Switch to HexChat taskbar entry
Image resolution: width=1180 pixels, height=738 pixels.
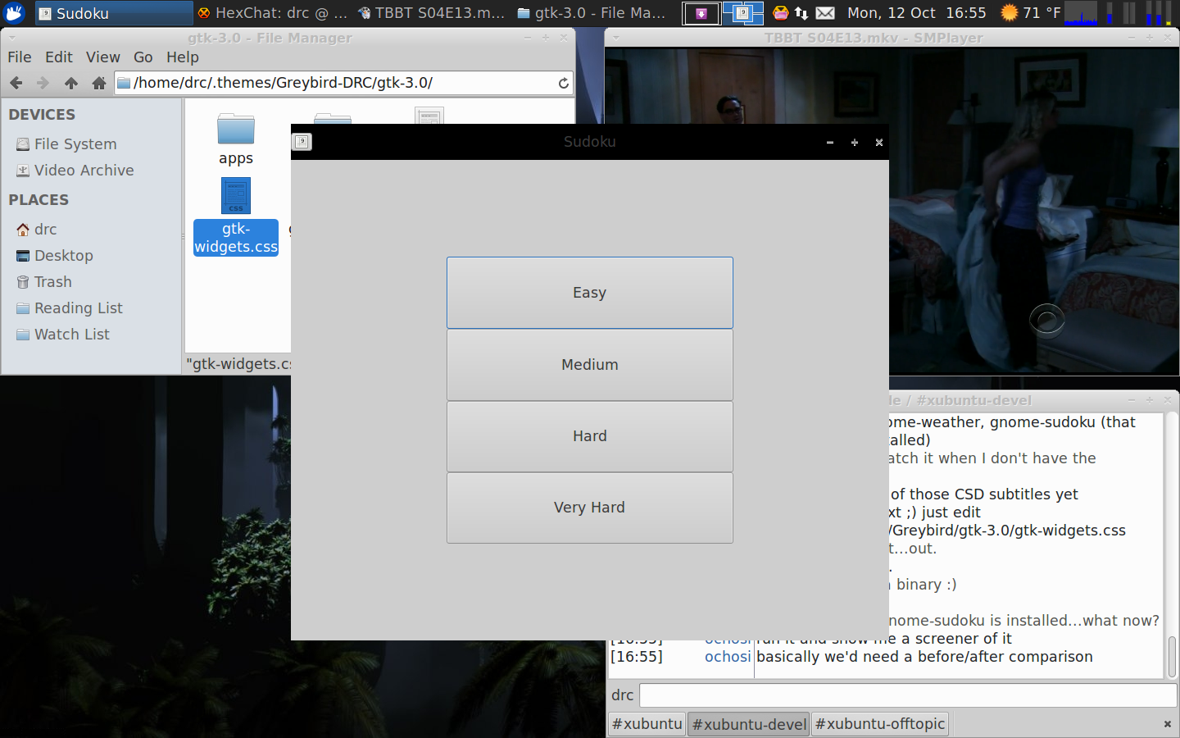click(272, 13)
